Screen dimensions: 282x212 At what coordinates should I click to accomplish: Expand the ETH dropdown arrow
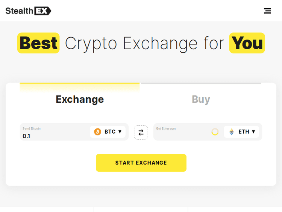pyautogui.click(x=253, y=132)
